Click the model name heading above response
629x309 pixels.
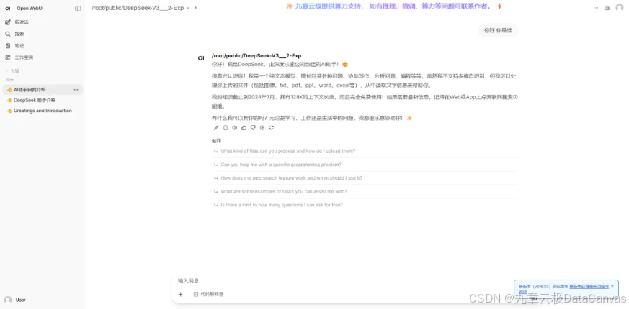click(x=256, y=55)
